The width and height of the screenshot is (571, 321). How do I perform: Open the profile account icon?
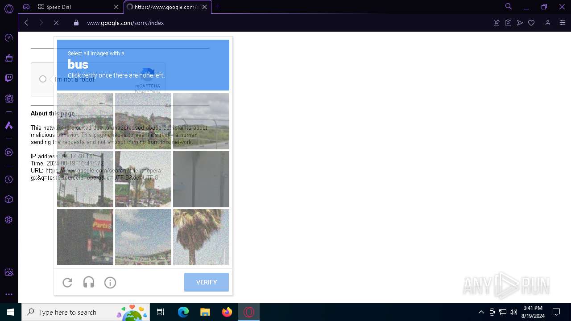548,23
